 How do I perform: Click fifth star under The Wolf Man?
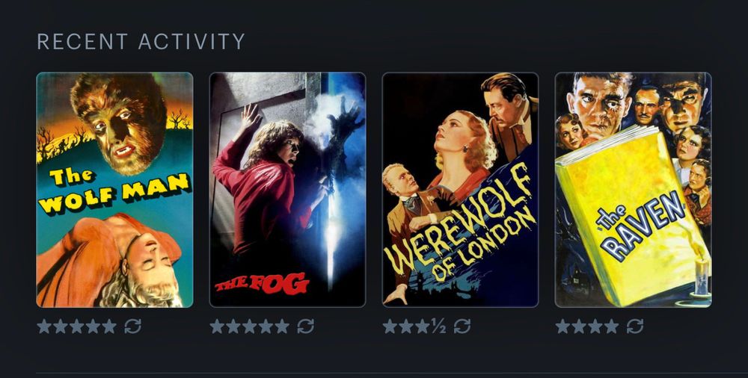point(109,326)
